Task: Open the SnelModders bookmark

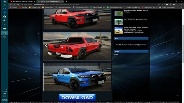Action: pos(81,7)
